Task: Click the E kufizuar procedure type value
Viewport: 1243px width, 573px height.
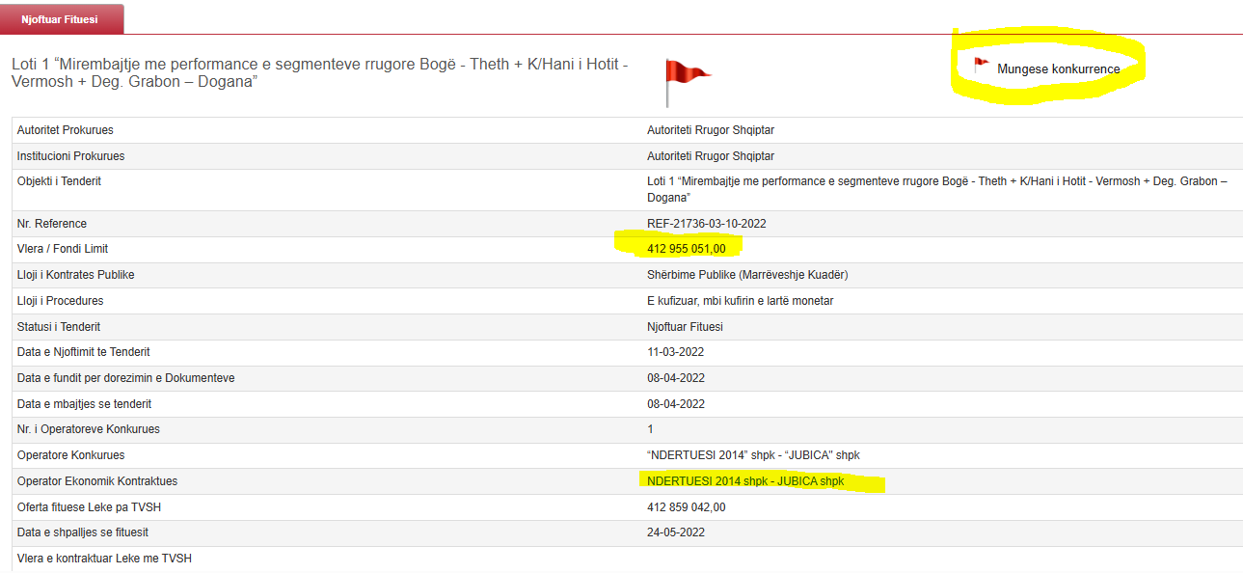Action: 740,301
